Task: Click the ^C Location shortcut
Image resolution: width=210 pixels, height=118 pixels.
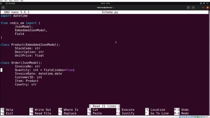Action: pyautogui.click(x=155, y=110)
